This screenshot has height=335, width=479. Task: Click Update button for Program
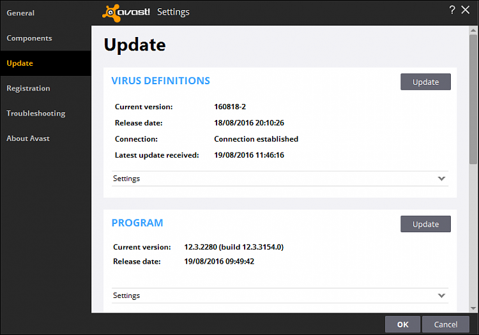pos(425,224)
